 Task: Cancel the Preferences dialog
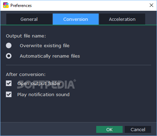(138, 129)
